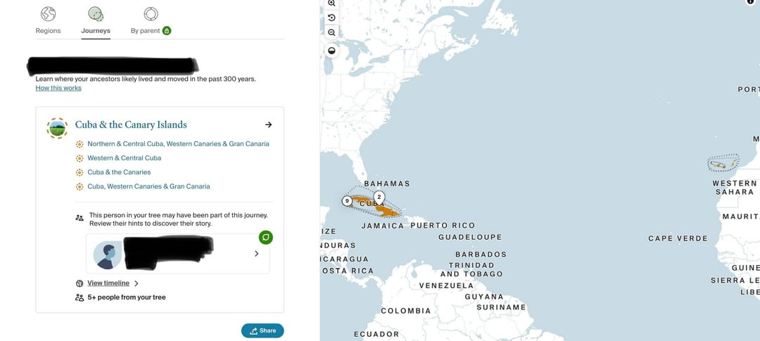760x341 pixels.
Task: Zoom out on the map
Action: click(331, 32)
